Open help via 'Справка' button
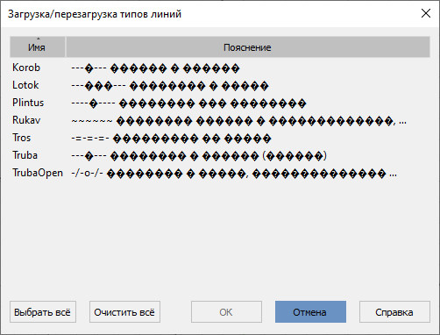The width and height of the screenshot is (440, 335). (394, 312)
